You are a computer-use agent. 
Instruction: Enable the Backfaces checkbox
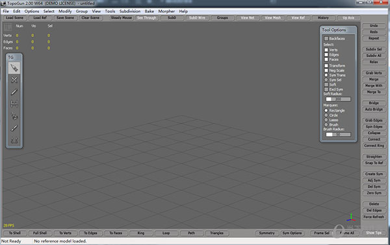coord(326,38)
